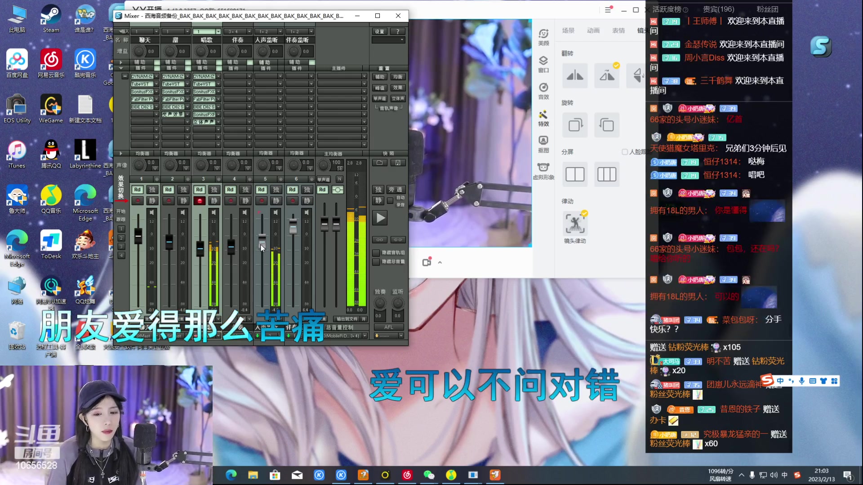Choose three-pane split screen under 分屏
Screen dimensions: 863x485
click(607, 174)
